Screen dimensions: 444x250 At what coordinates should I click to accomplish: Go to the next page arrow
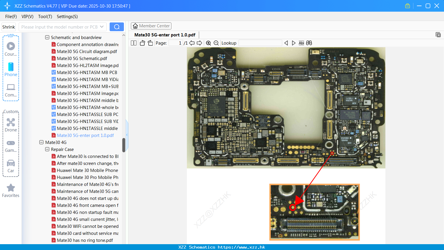pos(199,43)
